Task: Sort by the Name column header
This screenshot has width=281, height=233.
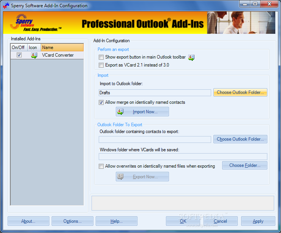Action: pyautogui.click(x=62, y=48)
